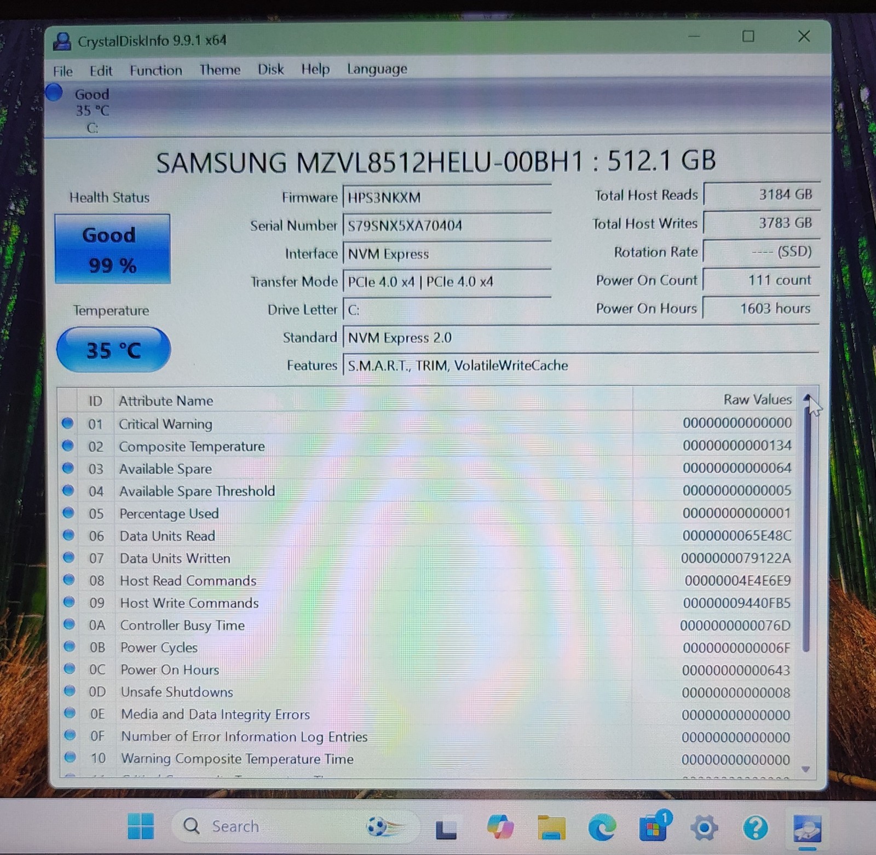The height and width of the screenshot is (855, 876).
Task: Select the Percentage Used row
Action: [427, 513]
